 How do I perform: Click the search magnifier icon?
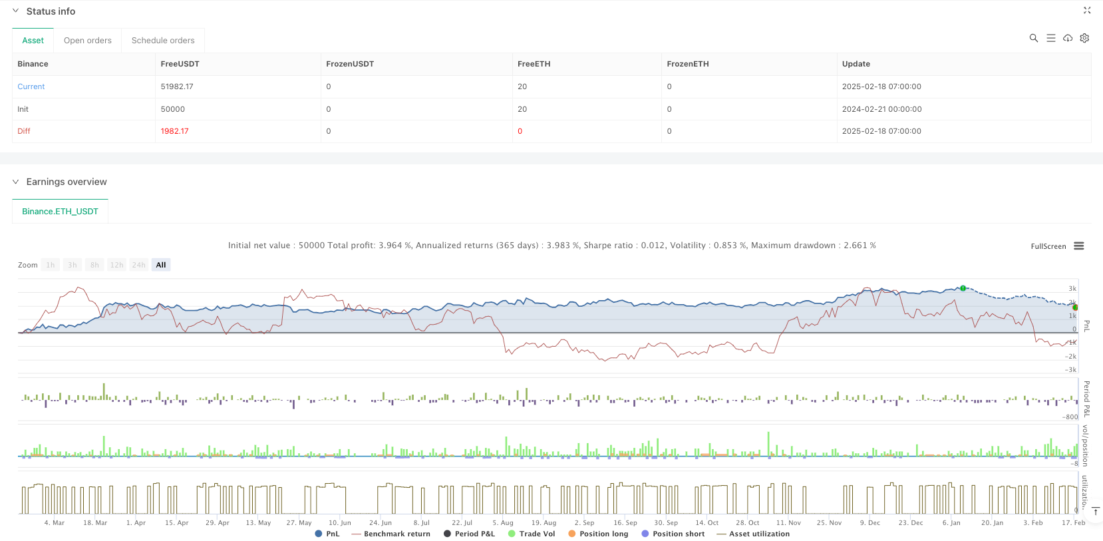pos(1033,39)
